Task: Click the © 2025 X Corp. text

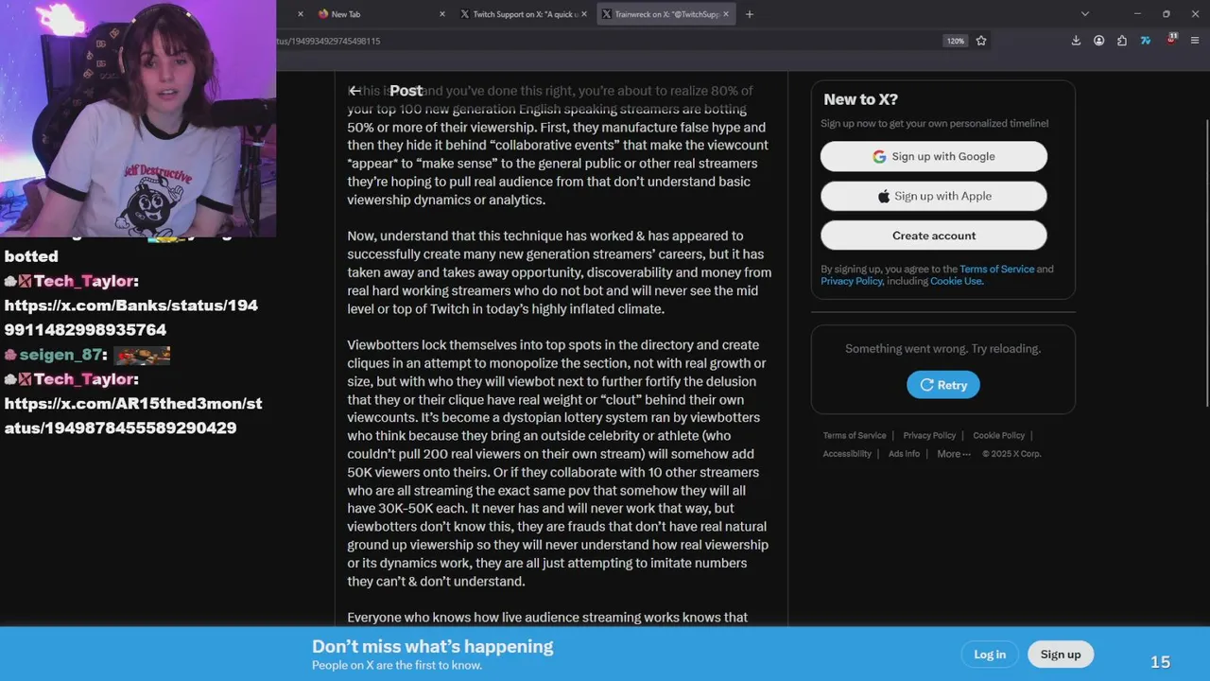Action: (1011, 454)
